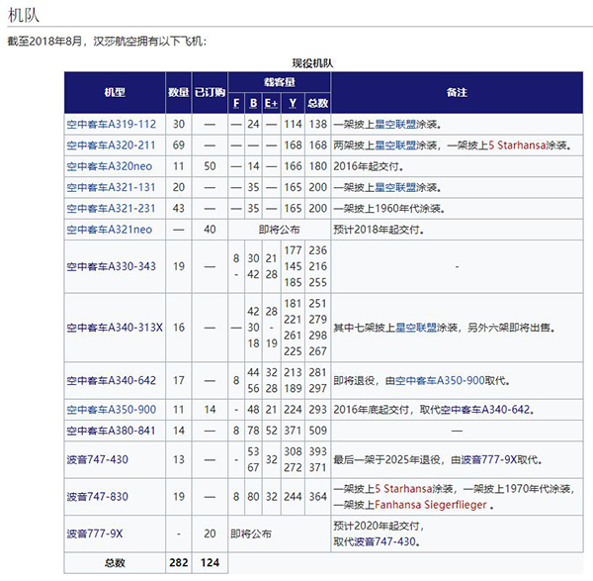Select Y seats 371 for A380-841
This screenshot has height=581, width=593.
point(293,431)
